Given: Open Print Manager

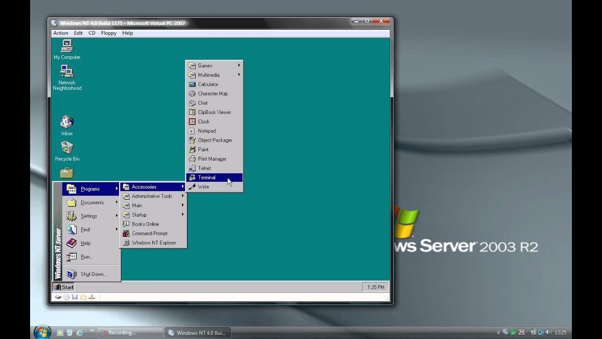Looking at the screenshot, I should tap(214, 159).
